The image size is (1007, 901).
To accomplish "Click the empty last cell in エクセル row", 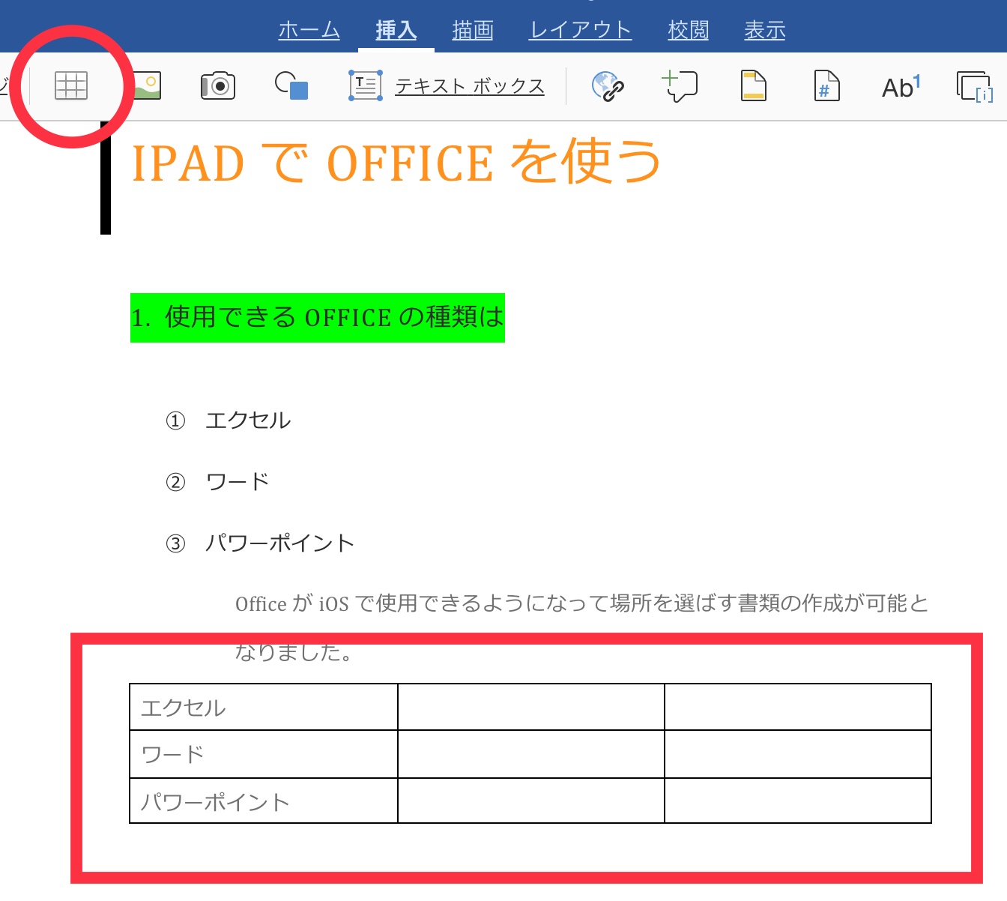I will point(798,707).
